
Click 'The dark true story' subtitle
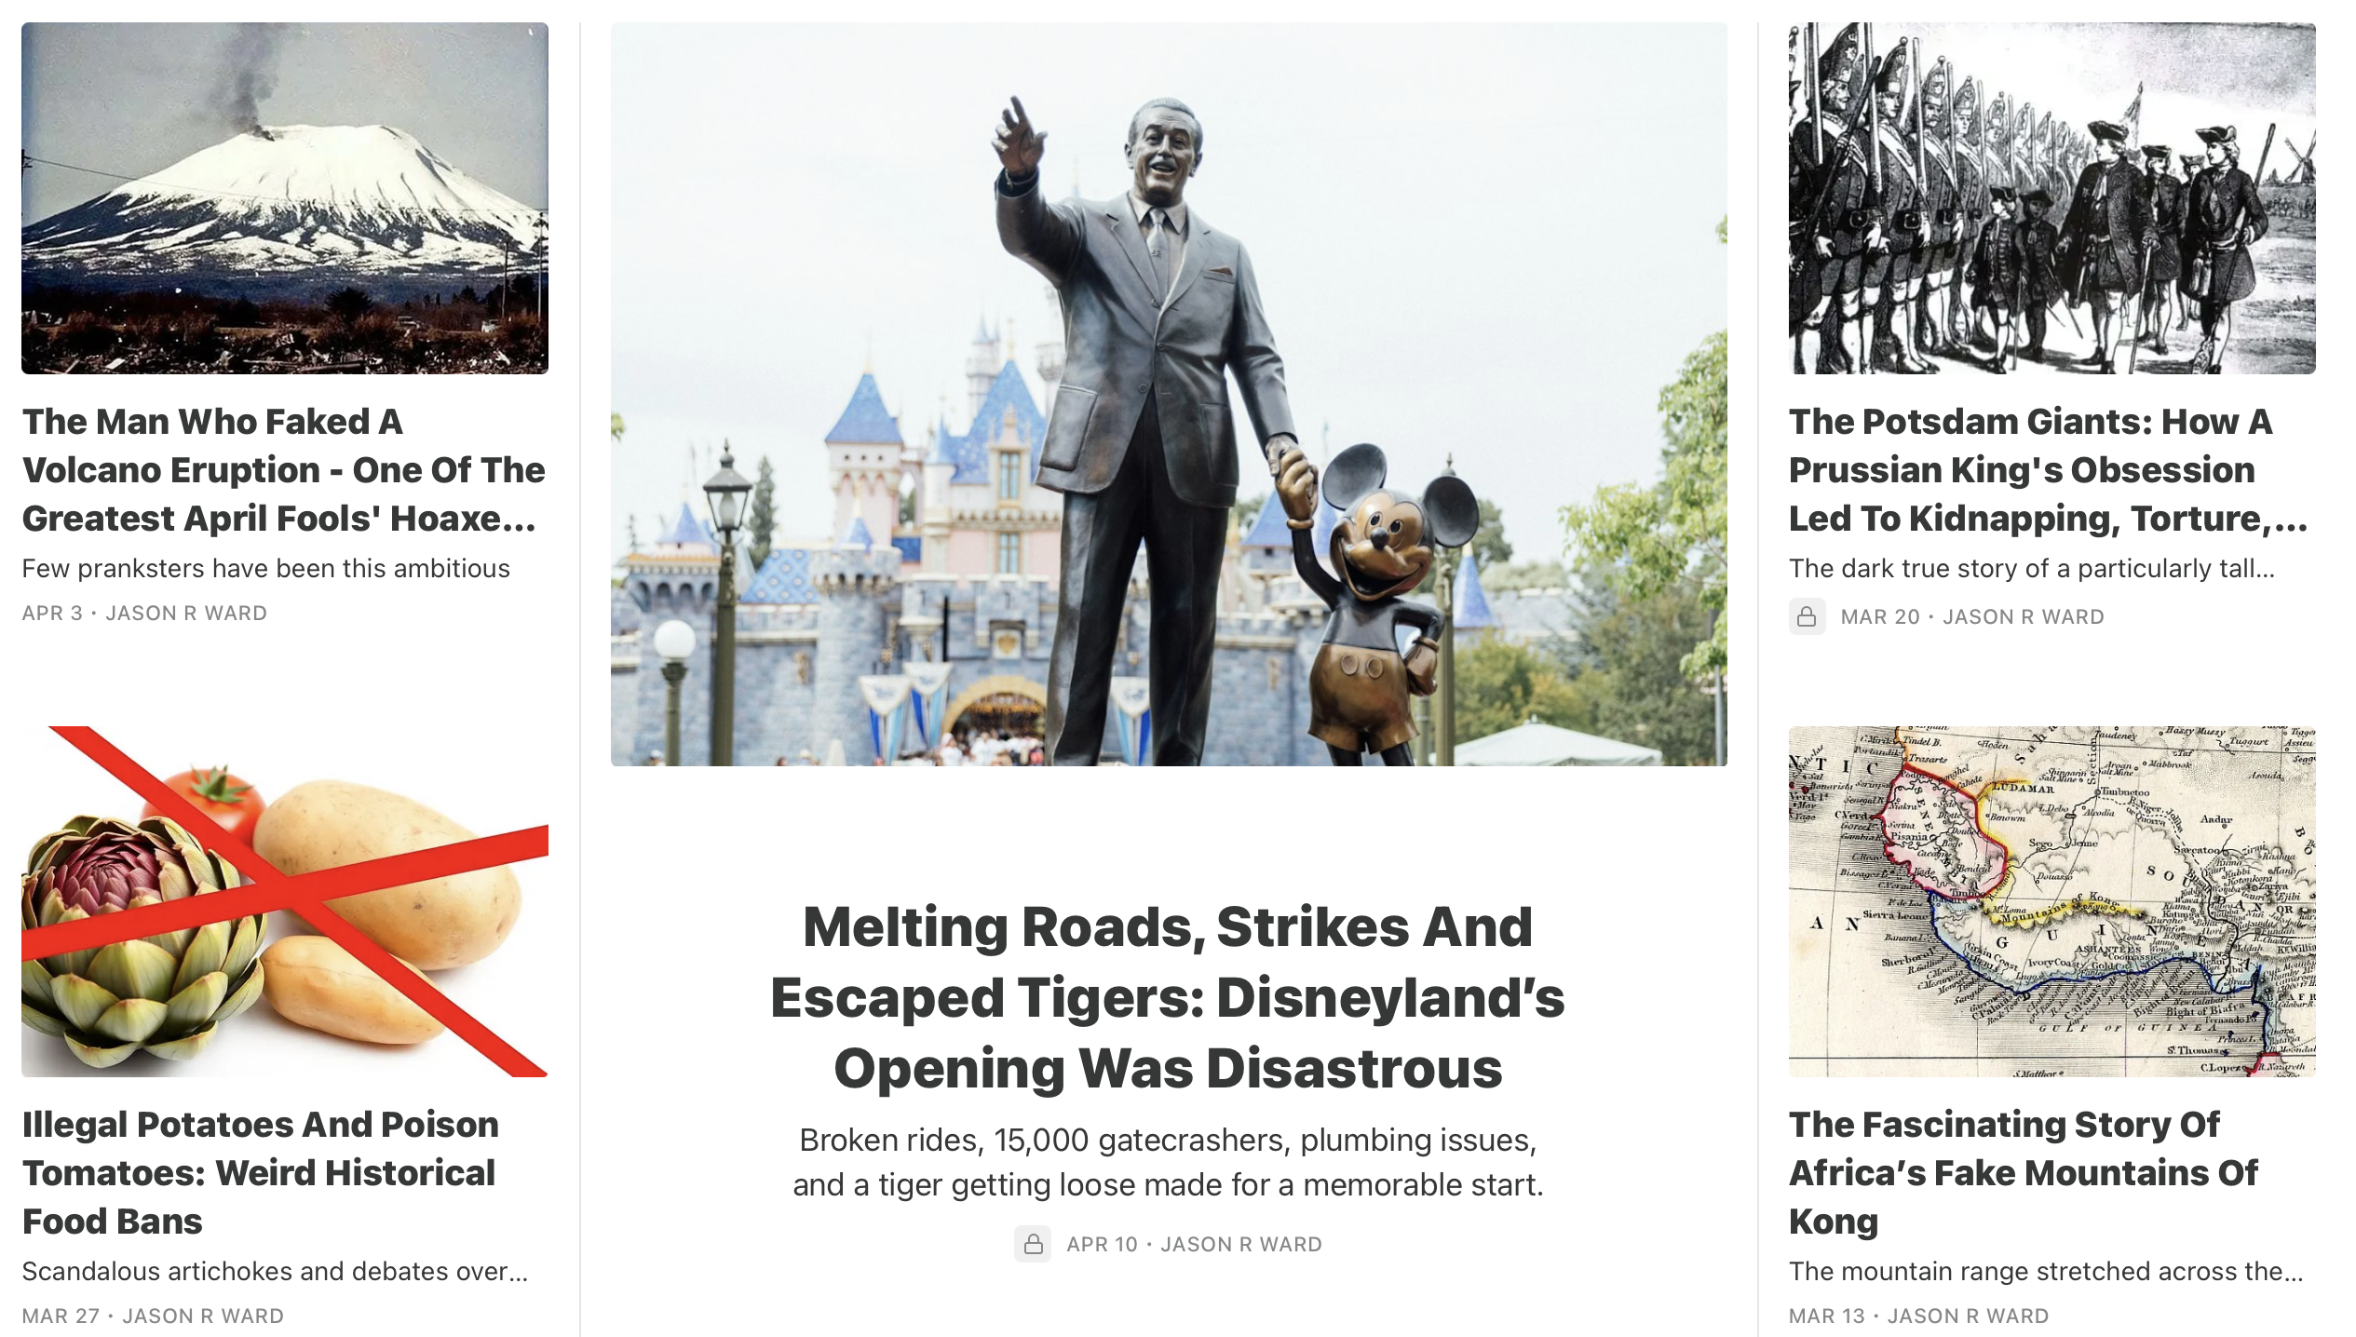point(2032,568)
